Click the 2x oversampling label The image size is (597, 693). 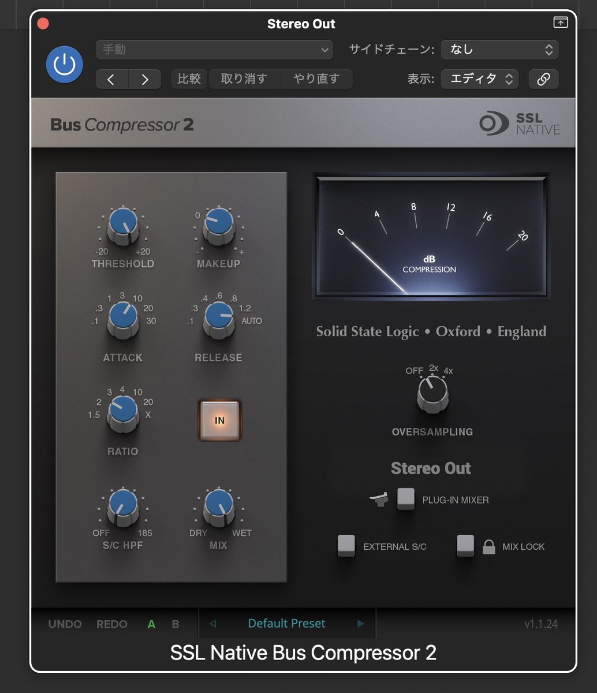click(434, 368)
